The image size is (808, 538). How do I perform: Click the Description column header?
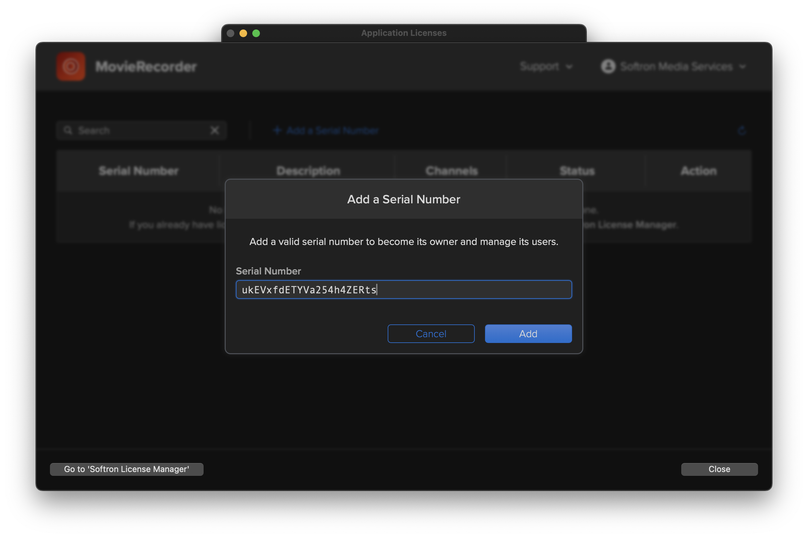(x=308, y=171)
